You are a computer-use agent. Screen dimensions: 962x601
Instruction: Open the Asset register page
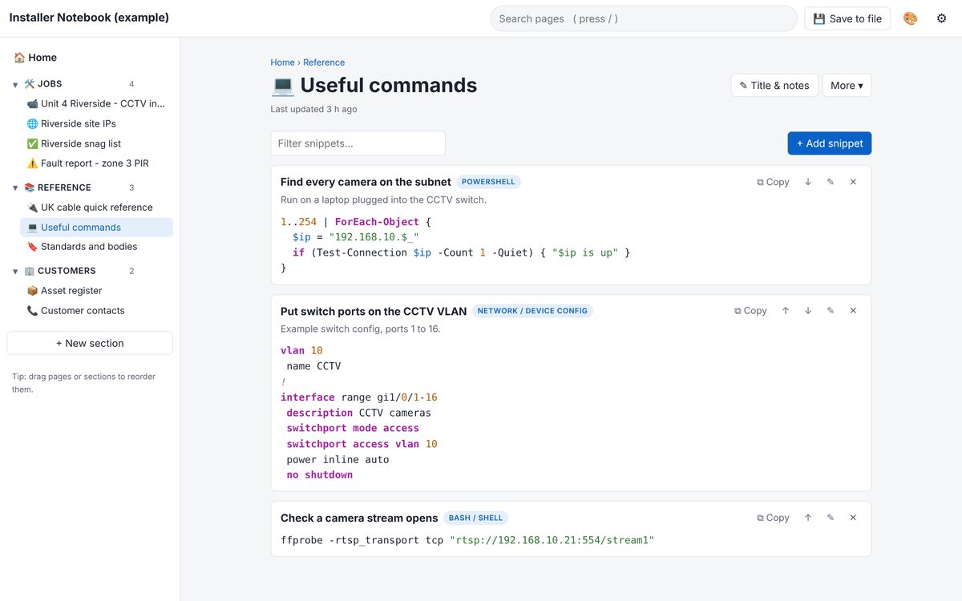(x=96, y=291)
